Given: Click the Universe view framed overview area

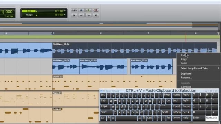Looking at the screenshot, I should coord(96,25).
